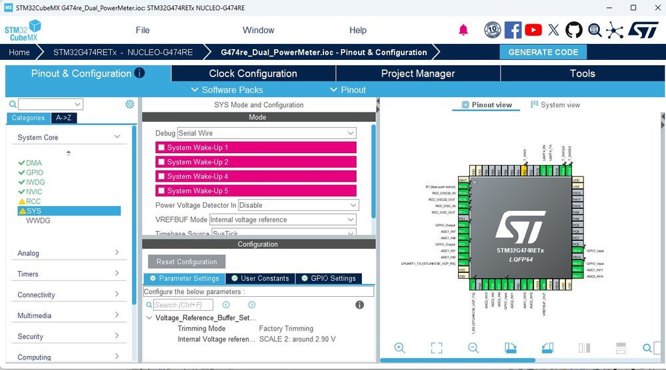Open the Power Voltage Detector In dropdown
666x370 pixels.
[x=299, y=205]
